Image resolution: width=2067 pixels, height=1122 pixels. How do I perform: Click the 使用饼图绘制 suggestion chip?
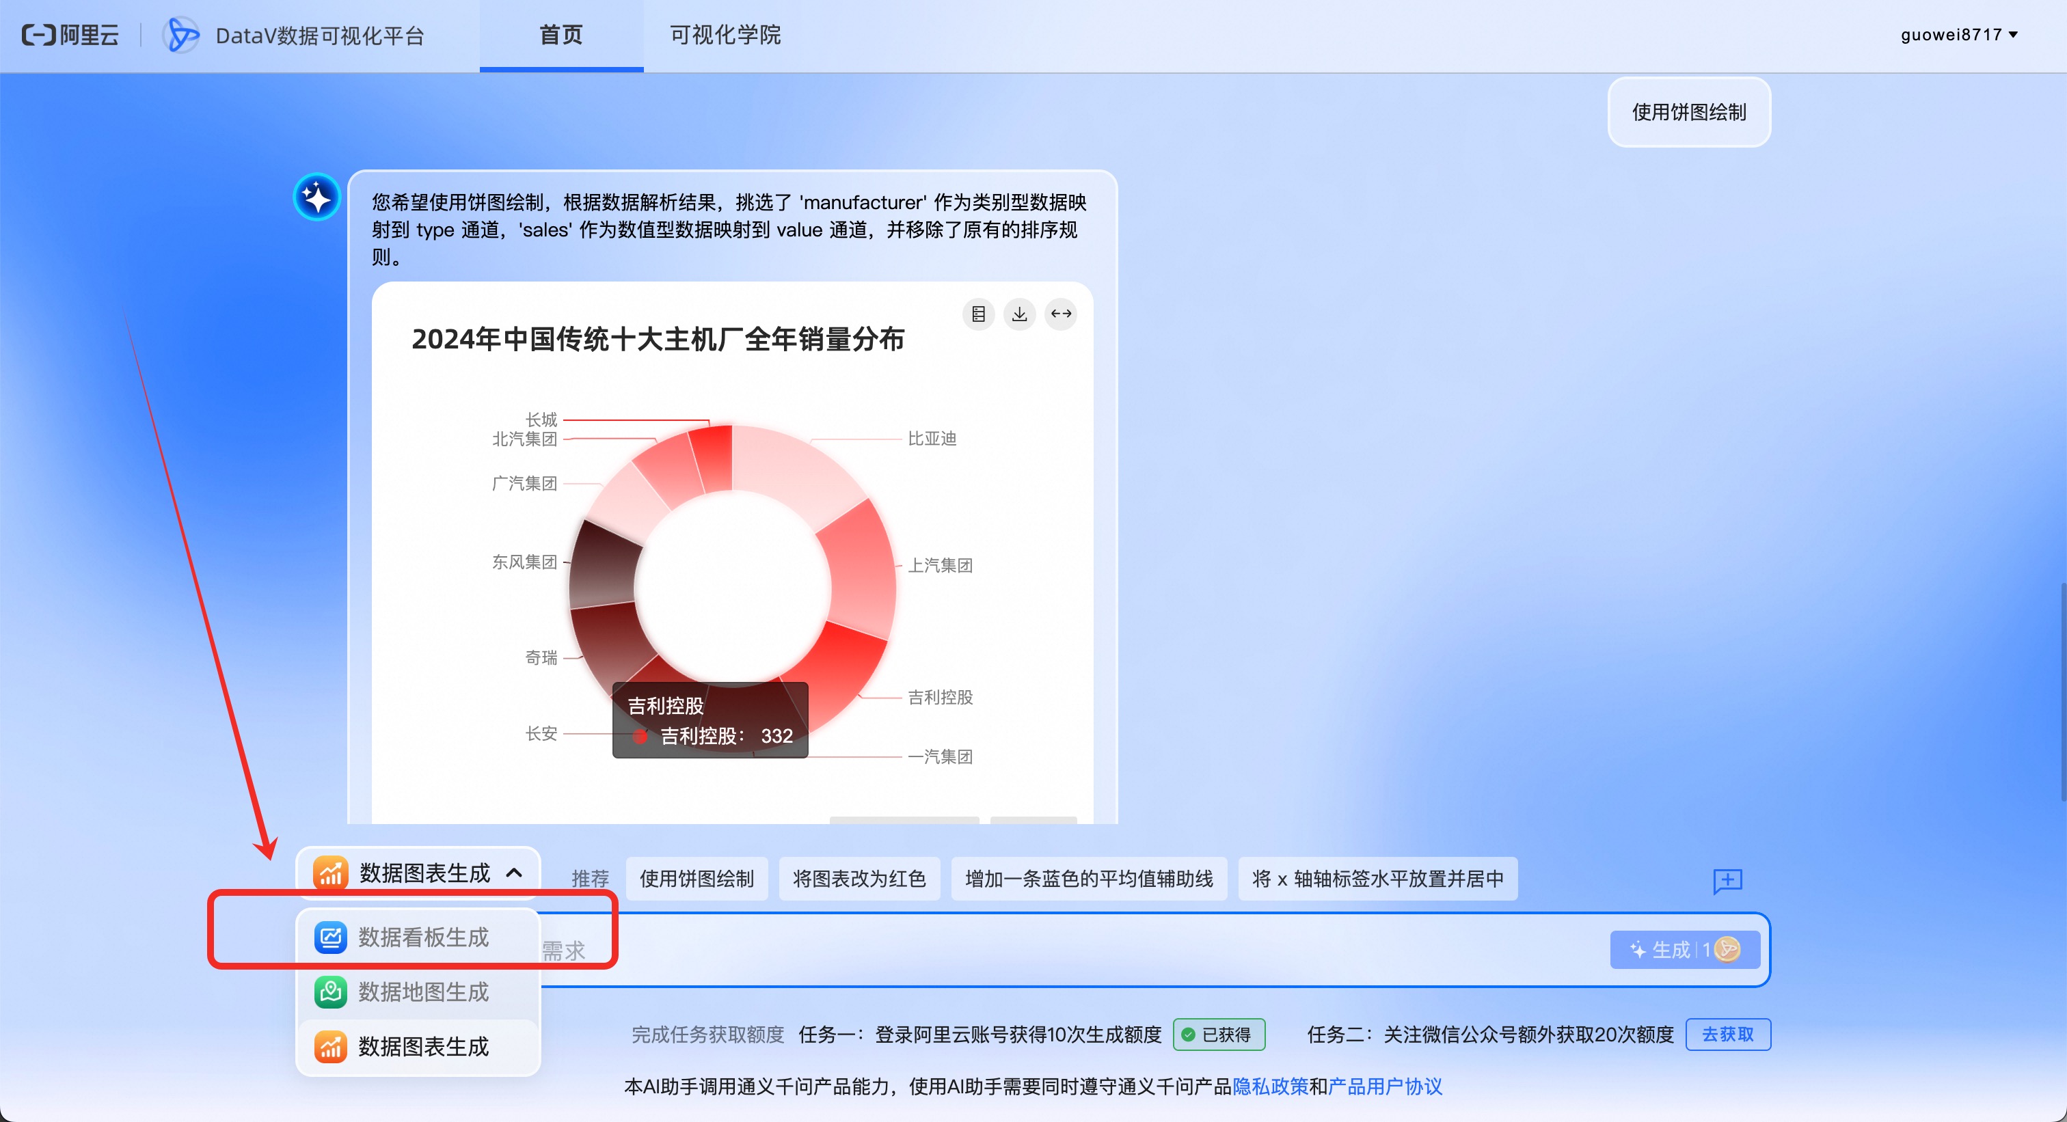click(697, 879)
